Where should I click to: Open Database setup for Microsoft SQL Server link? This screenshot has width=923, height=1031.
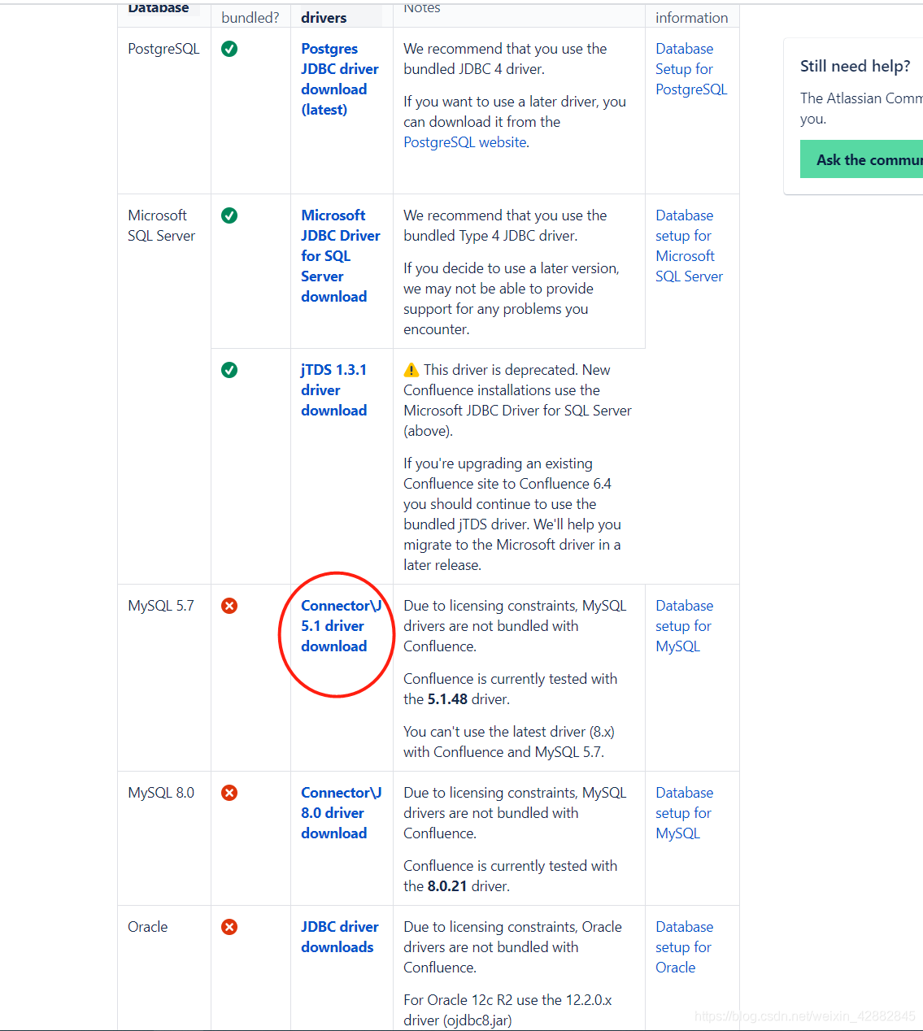[689, 246]
